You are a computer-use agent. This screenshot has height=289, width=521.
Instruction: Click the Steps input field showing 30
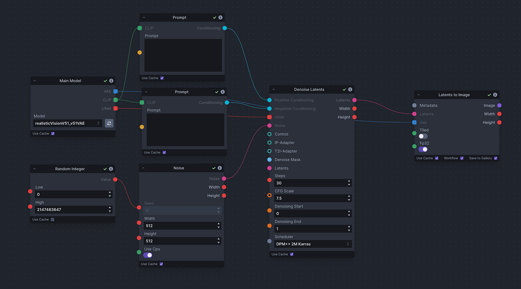311,183
